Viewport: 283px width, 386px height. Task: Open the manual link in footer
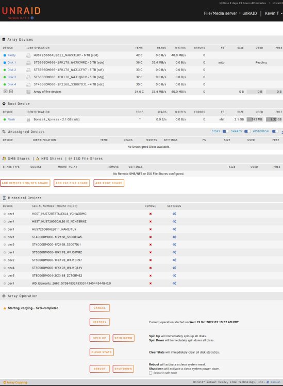274,382
